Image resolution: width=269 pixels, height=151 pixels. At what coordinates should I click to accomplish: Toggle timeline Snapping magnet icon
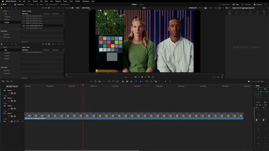pyautogui.click(x=123, y=81)
